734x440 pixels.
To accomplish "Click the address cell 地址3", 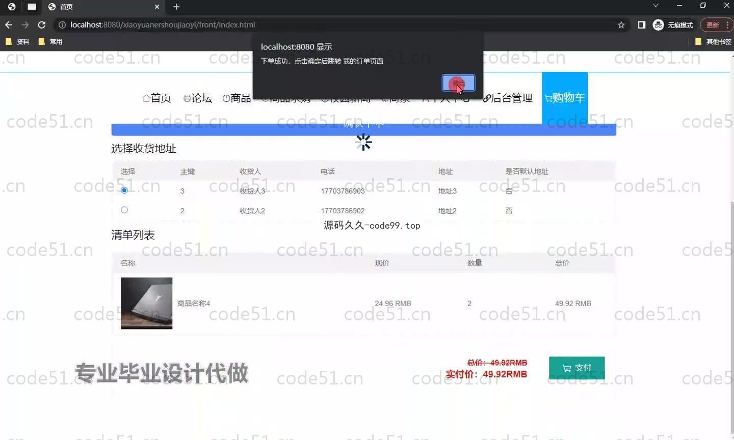I will pyautogui.click(x=448, y=191).
